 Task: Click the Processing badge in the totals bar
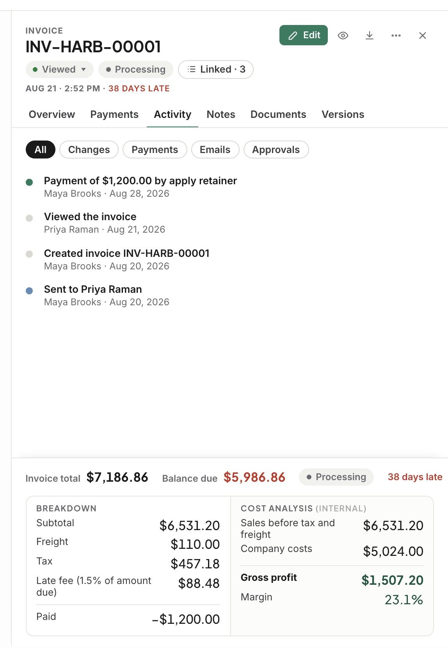tap(336, 477)
